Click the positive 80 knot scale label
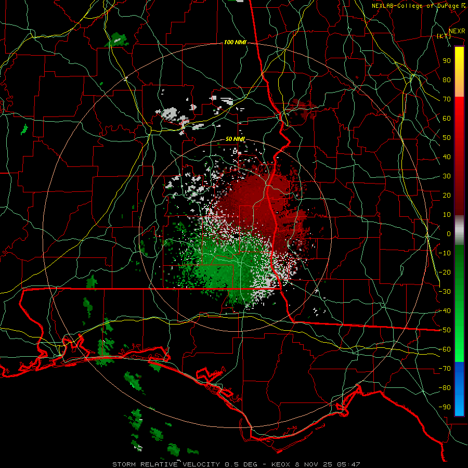Viewport: 468px width, 468px height. click(x=447, y=80)
